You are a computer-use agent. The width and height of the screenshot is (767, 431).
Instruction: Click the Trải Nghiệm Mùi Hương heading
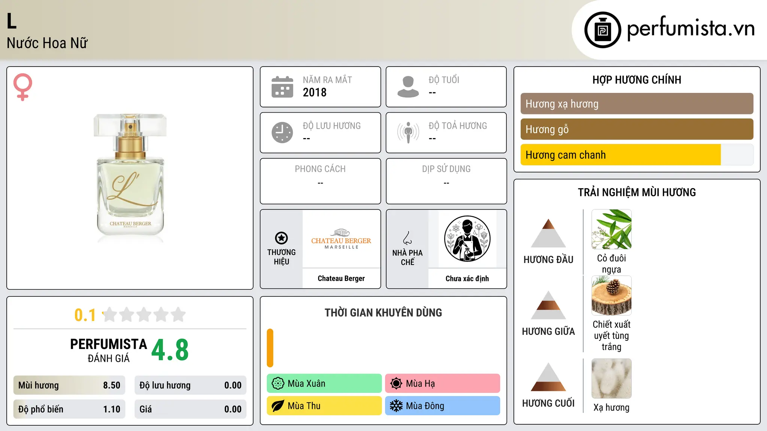[x=637, y=192]
